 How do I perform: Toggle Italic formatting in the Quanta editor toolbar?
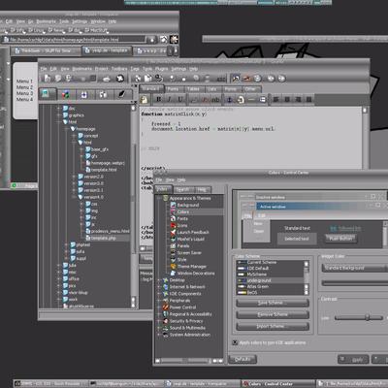pos(169,99)
